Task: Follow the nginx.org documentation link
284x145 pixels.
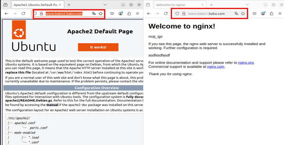Action: tap(246, 63)
